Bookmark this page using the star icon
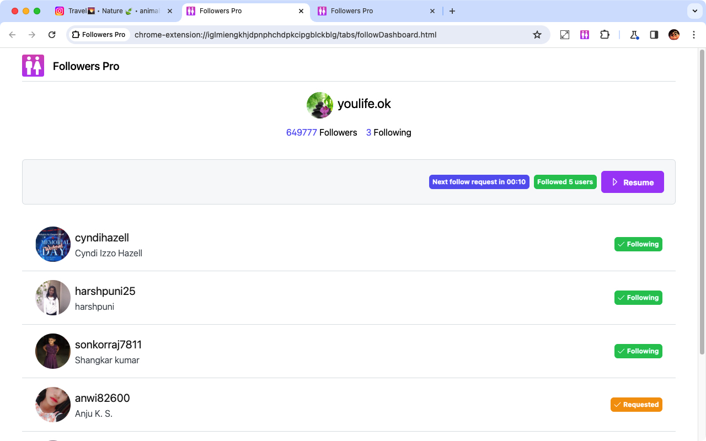 point(537,34)
